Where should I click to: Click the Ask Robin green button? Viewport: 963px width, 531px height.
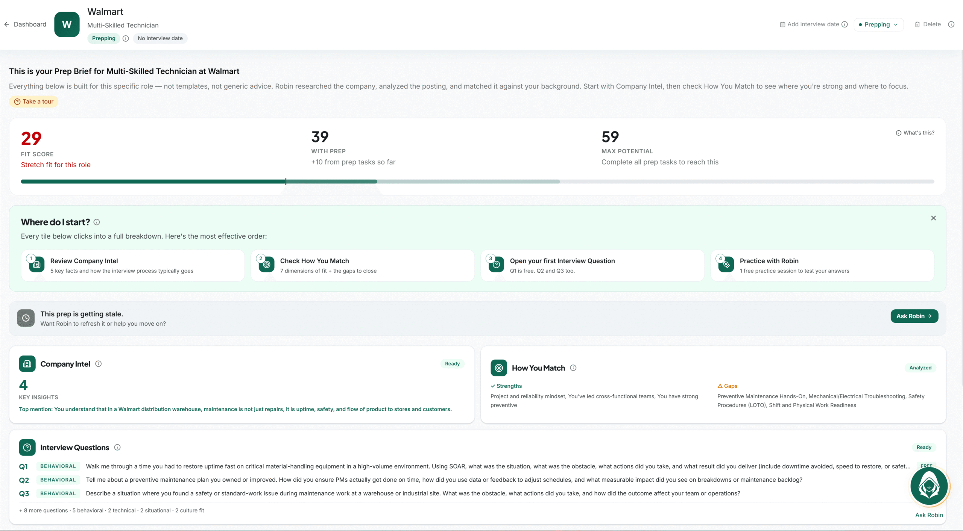pyautogui.click(x=914, y=316)
